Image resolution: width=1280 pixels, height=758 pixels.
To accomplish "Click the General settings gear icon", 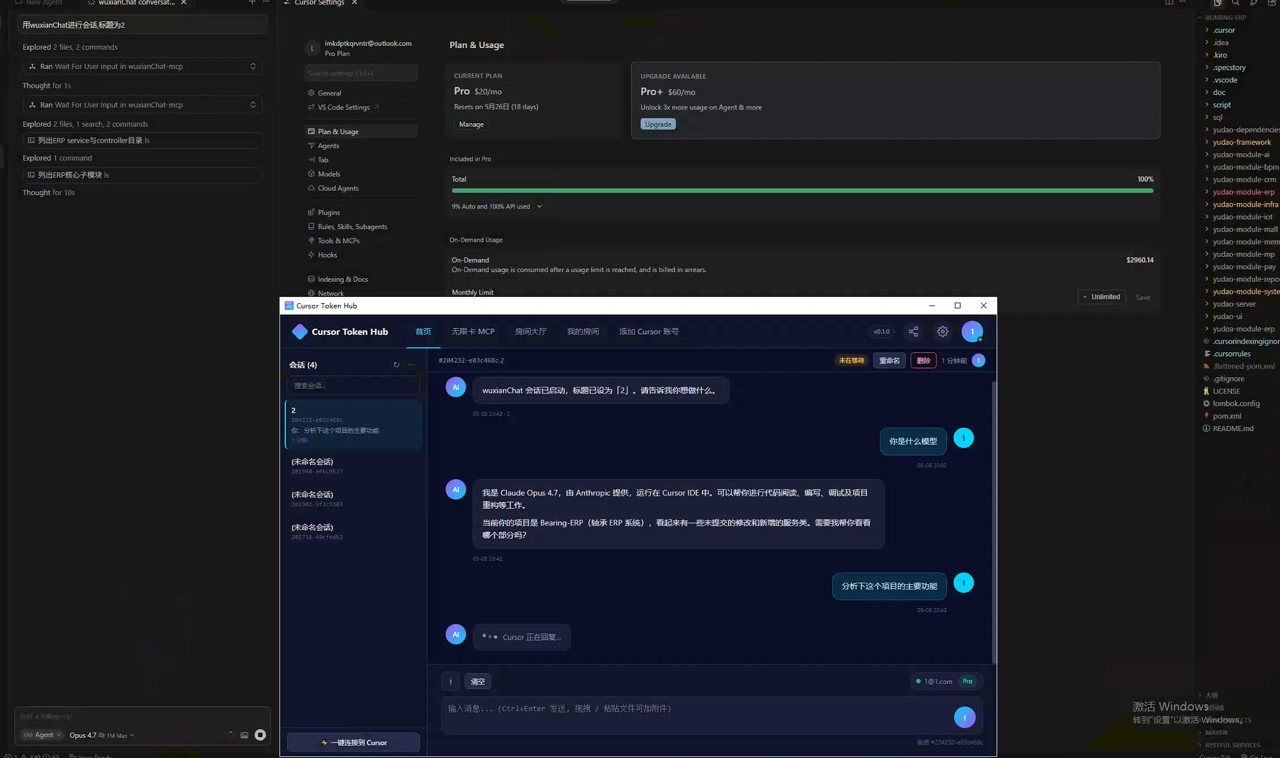I will [x=311, y=93].
